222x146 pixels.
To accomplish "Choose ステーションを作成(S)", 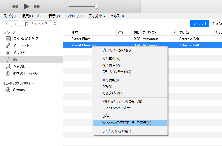I will 130,72.
